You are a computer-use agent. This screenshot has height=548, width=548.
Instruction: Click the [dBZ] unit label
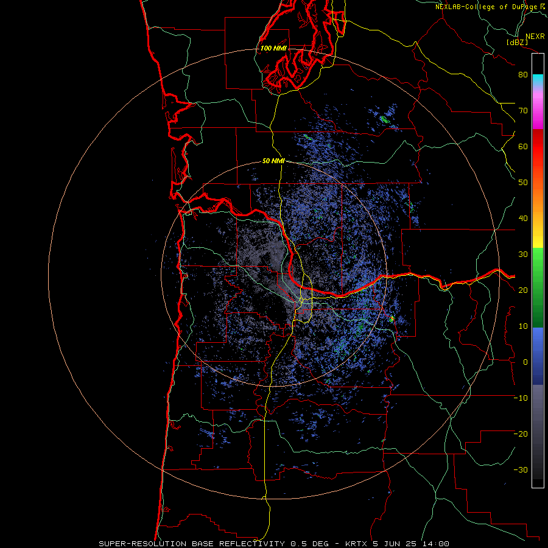click(517, 43)
